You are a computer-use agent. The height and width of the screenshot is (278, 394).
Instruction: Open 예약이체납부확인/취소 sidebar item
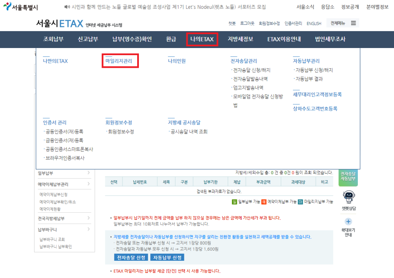pos(58,202)
